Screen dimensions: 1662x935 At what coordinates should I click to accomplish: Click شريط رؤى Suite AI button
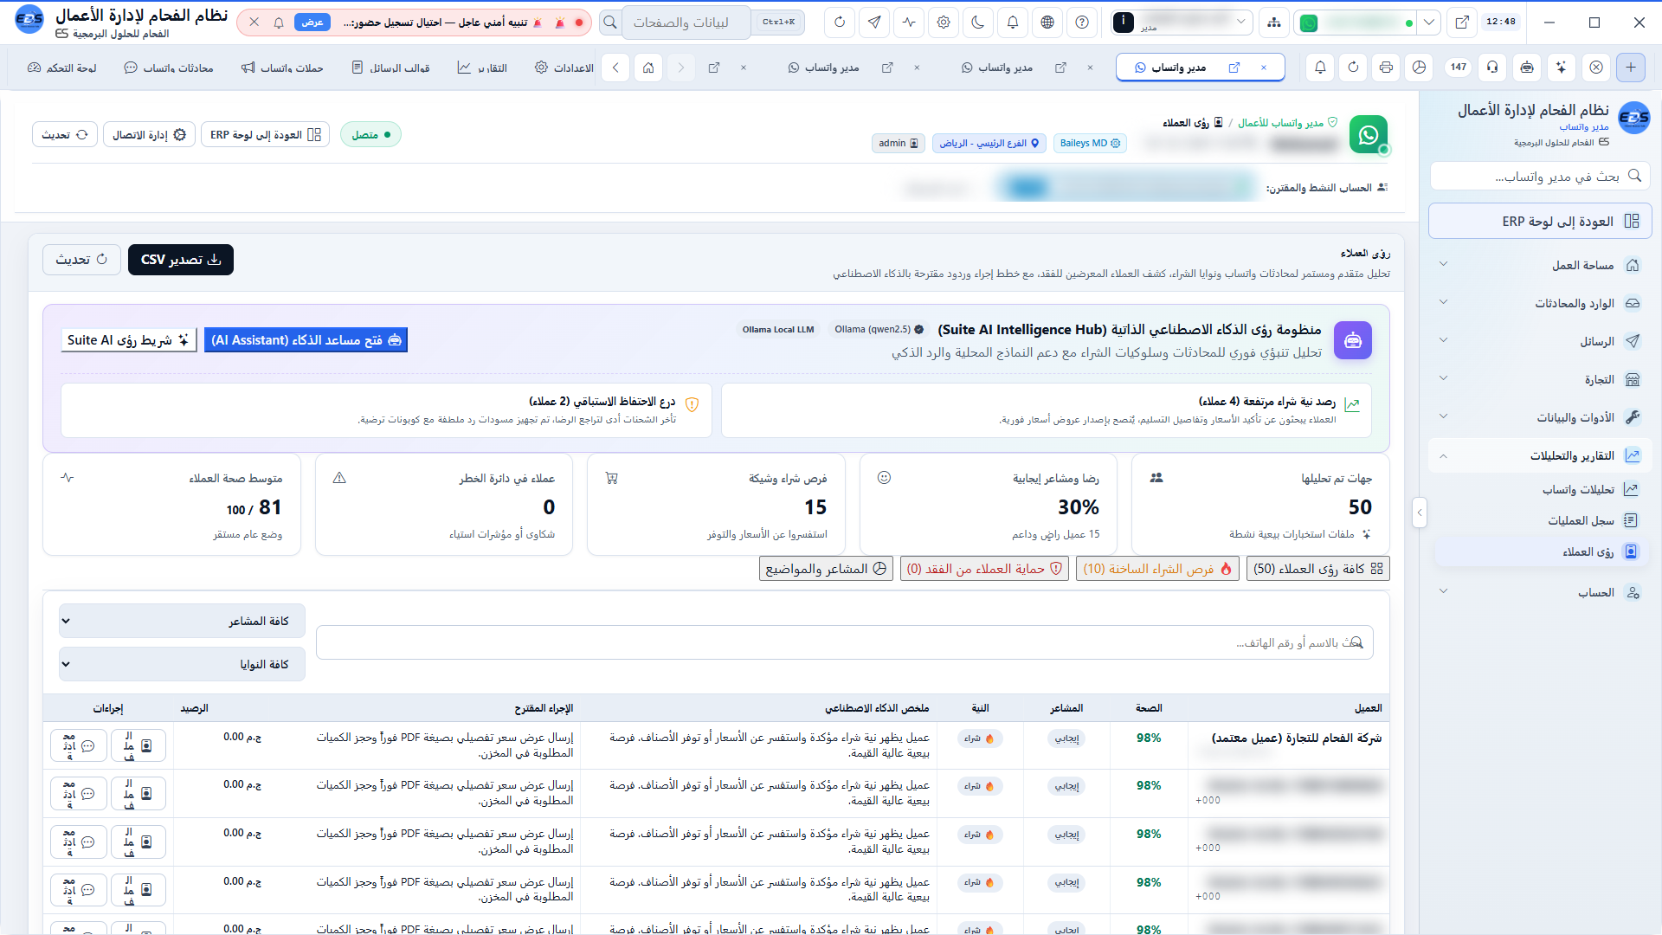(129, 340)
